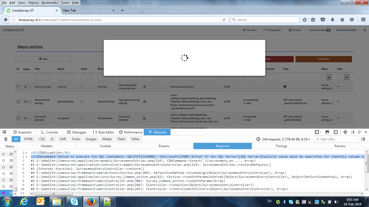Click the horizontal scrollbar of the Response panel
Screen dimensions: 369x207
coord(54,194)
